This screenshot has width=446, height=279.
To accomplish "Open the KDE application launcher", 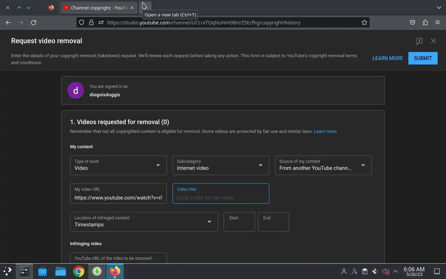I will coord(8,271).
